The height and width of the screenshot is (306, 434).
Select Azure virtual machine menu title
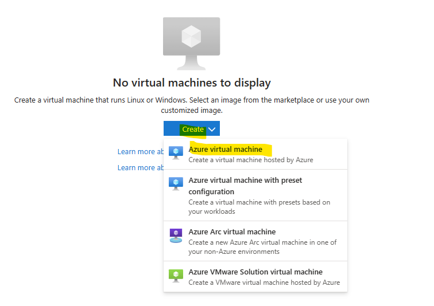pyautogui.click(x=225, y=150)
